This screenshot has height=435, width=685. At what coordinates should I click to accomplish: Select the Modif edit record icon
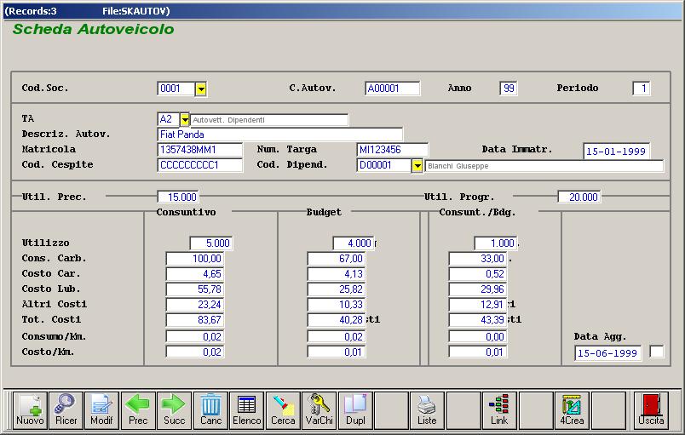pyautogui.click(x=101, y=410)
